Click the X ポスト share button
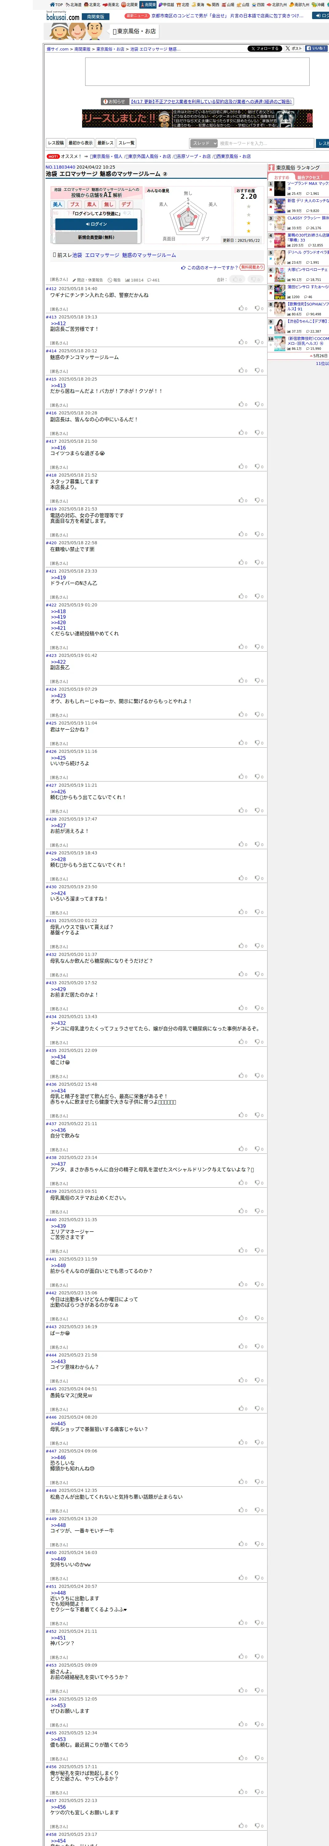The height and width of the screenshot is (1846, 329). (x=293, y=49)
